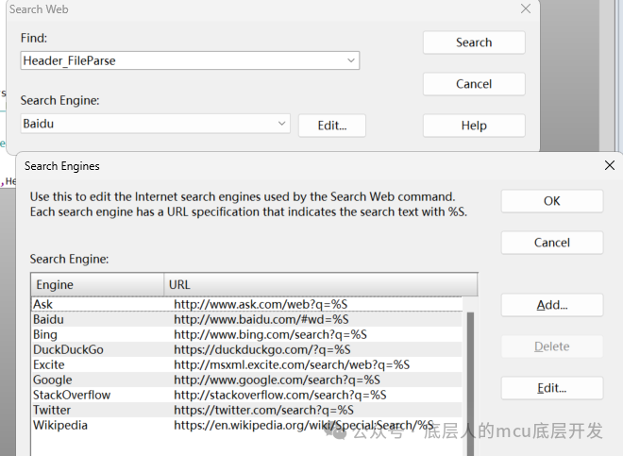Select Google in the engine list

(x=52, y=380)
